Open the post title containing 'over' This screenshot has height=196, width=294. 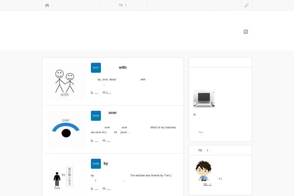[x=113, y=113]
